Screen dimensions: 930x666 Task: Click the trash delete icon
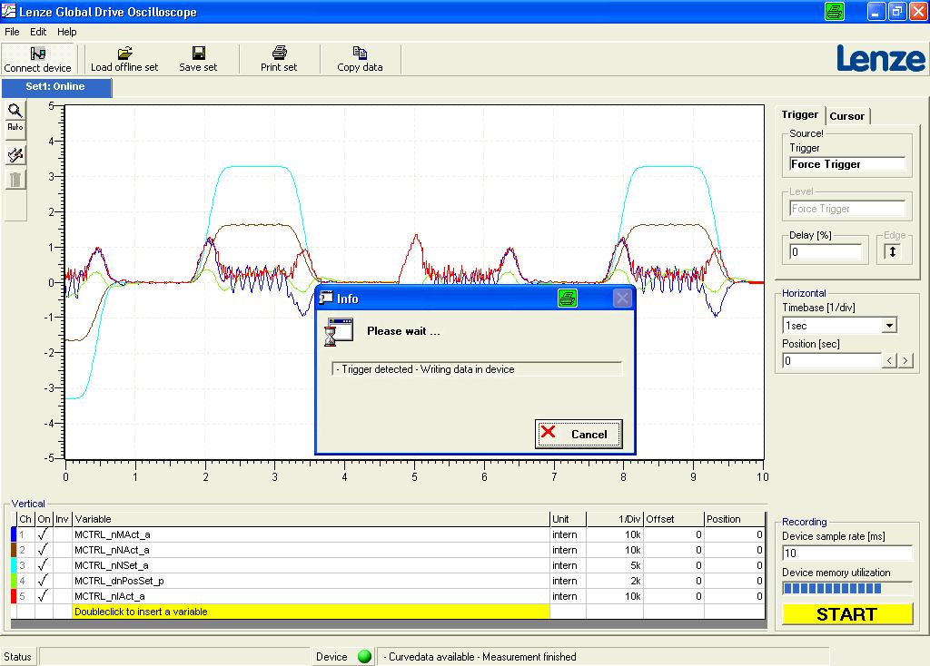(15, 180)
